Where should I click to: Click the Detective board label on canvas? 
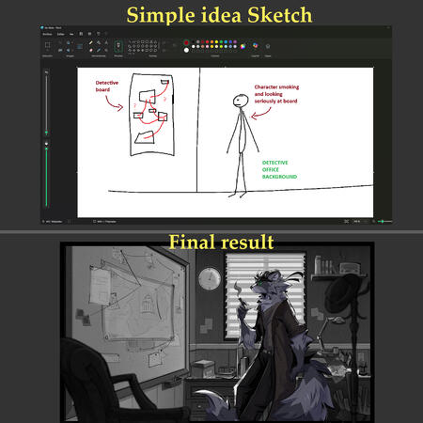pyautogui.click(x=107, y=86)
